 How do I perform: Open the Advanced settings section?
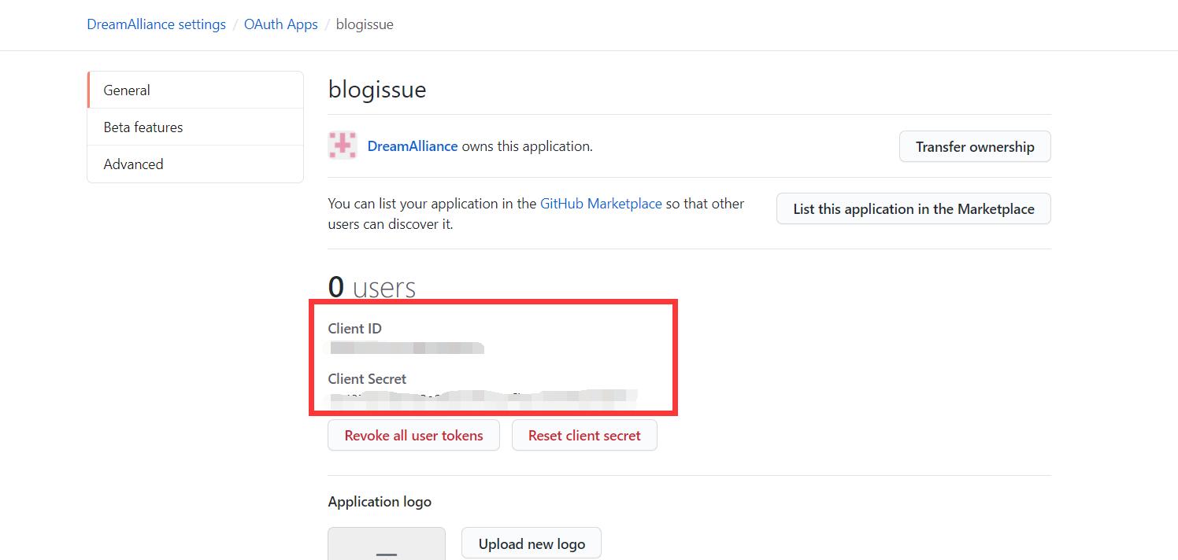[133, 164]
